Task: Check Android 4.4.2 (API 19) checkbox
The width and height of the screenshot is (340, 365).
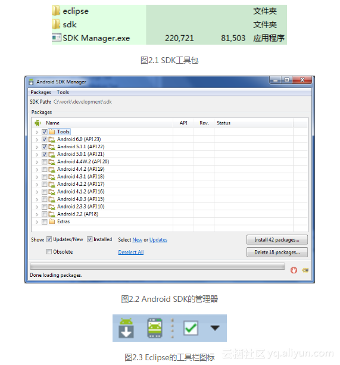Action: [45, 169]
